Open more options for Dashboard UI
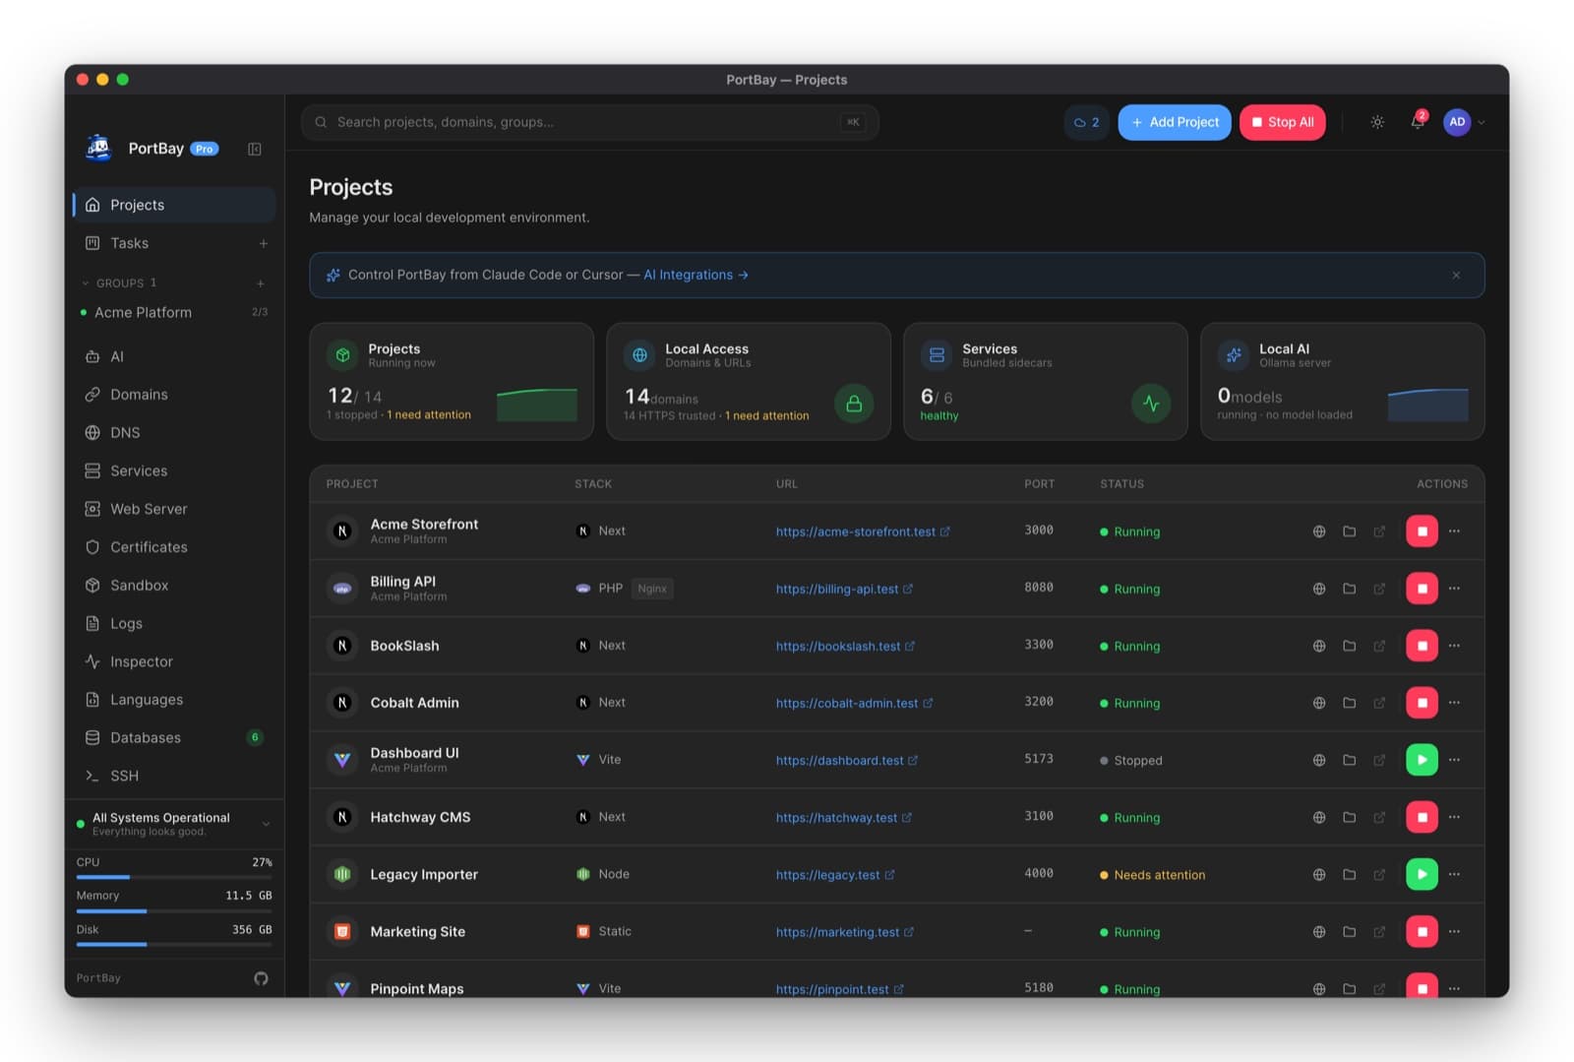 (1455, 760)
